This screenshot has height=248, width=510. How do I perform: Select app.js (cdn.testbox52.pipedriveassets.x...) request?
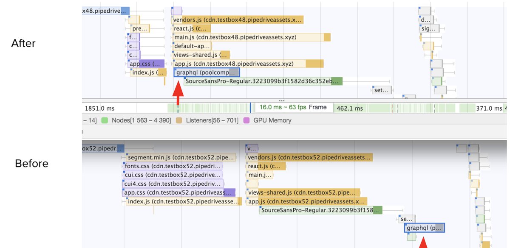pyautogui.click(x=306, y=202)
